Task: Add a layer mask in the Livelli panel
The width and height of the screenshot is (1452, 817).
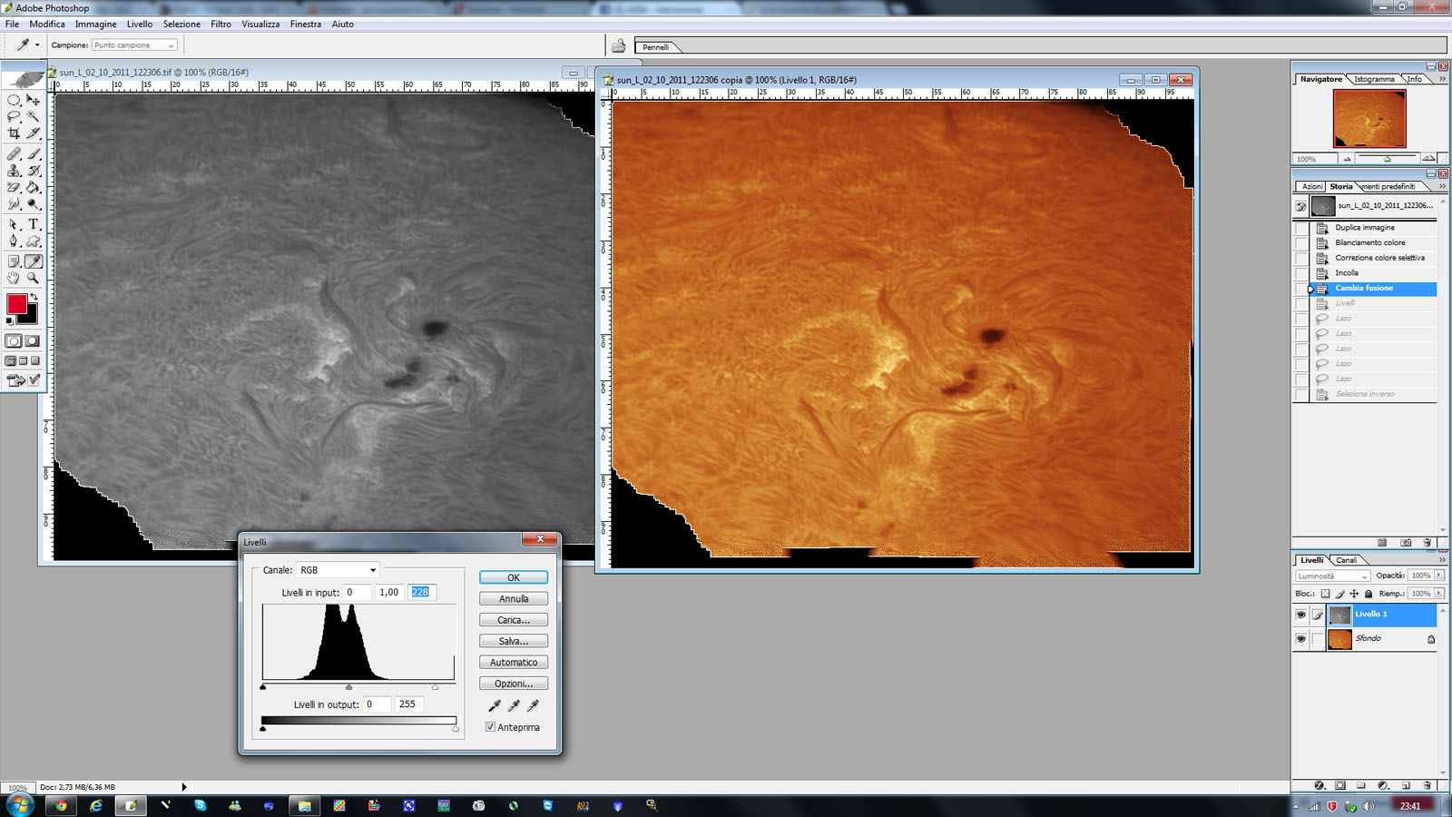Action: pyautogui.click(x=1340, y=785)
